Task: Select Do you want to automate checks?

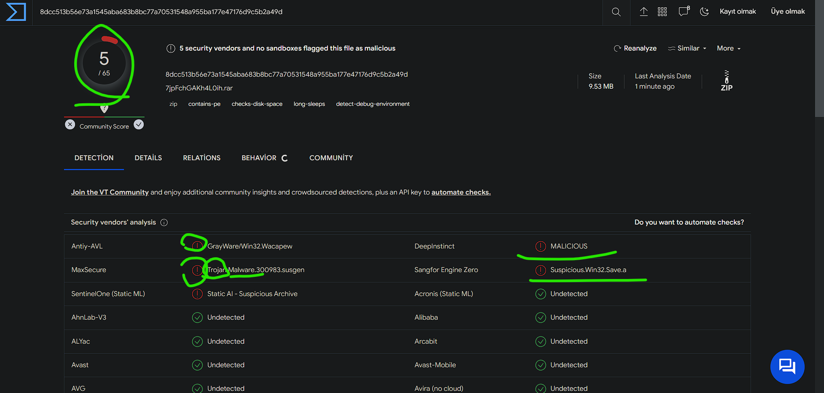Action: point(689,222)
